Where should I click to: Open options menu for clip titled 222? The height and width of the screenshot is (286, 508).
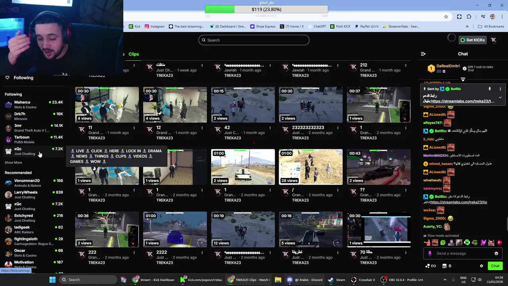click(x=134, y=253)
